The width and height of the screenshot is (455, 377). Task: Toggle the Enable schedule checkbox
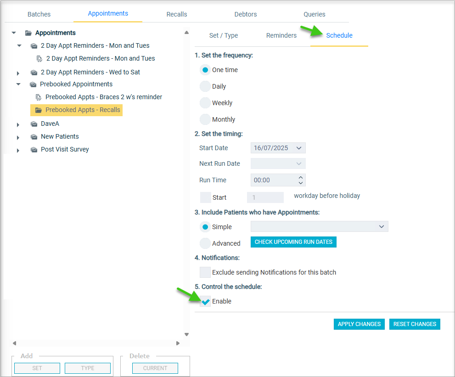pos(205,301)
